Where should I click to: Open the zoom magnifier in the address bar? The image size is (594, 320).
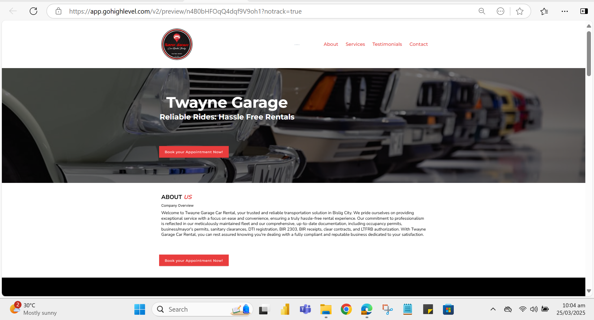click(482, 11)
